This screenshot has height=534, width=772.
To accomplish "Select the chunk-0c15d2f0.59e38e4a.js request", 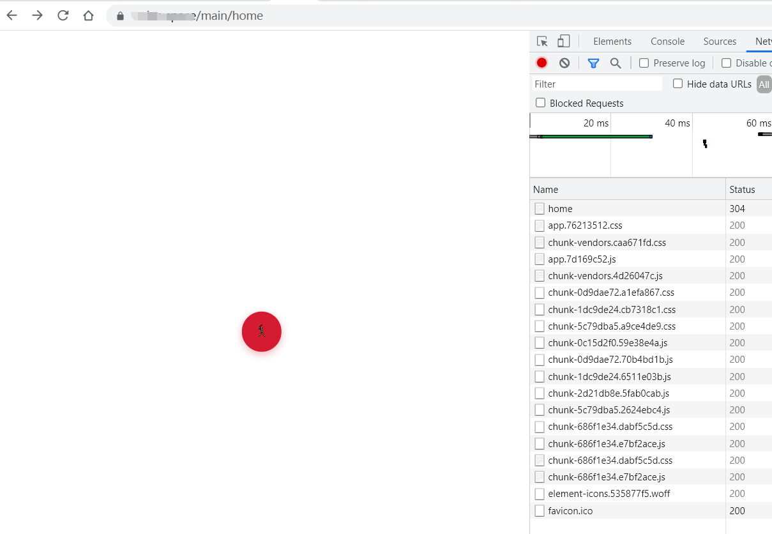I will pyautogui.click(x=651, y=343).
